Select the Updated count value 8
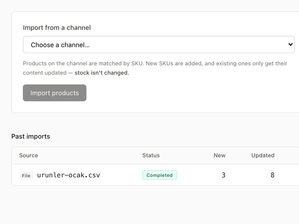This screenshot has height=224, width=299. (x=273, y=175)
